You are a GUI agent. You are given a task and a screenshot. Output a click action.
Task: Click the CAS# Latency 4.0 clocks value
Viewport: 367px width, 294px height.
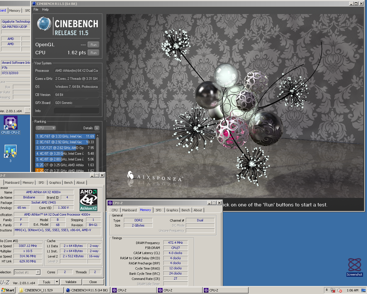175,253
